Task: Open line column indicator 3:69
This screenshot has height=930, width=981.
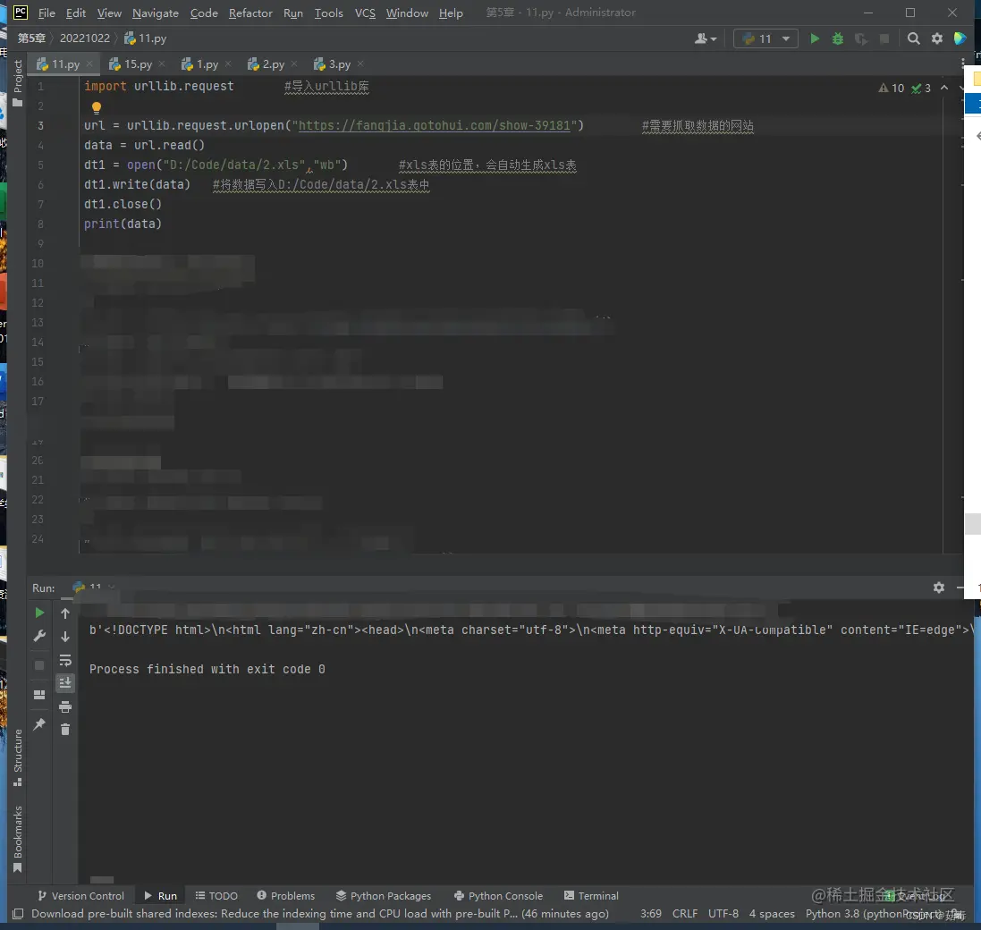Action: 651,914
